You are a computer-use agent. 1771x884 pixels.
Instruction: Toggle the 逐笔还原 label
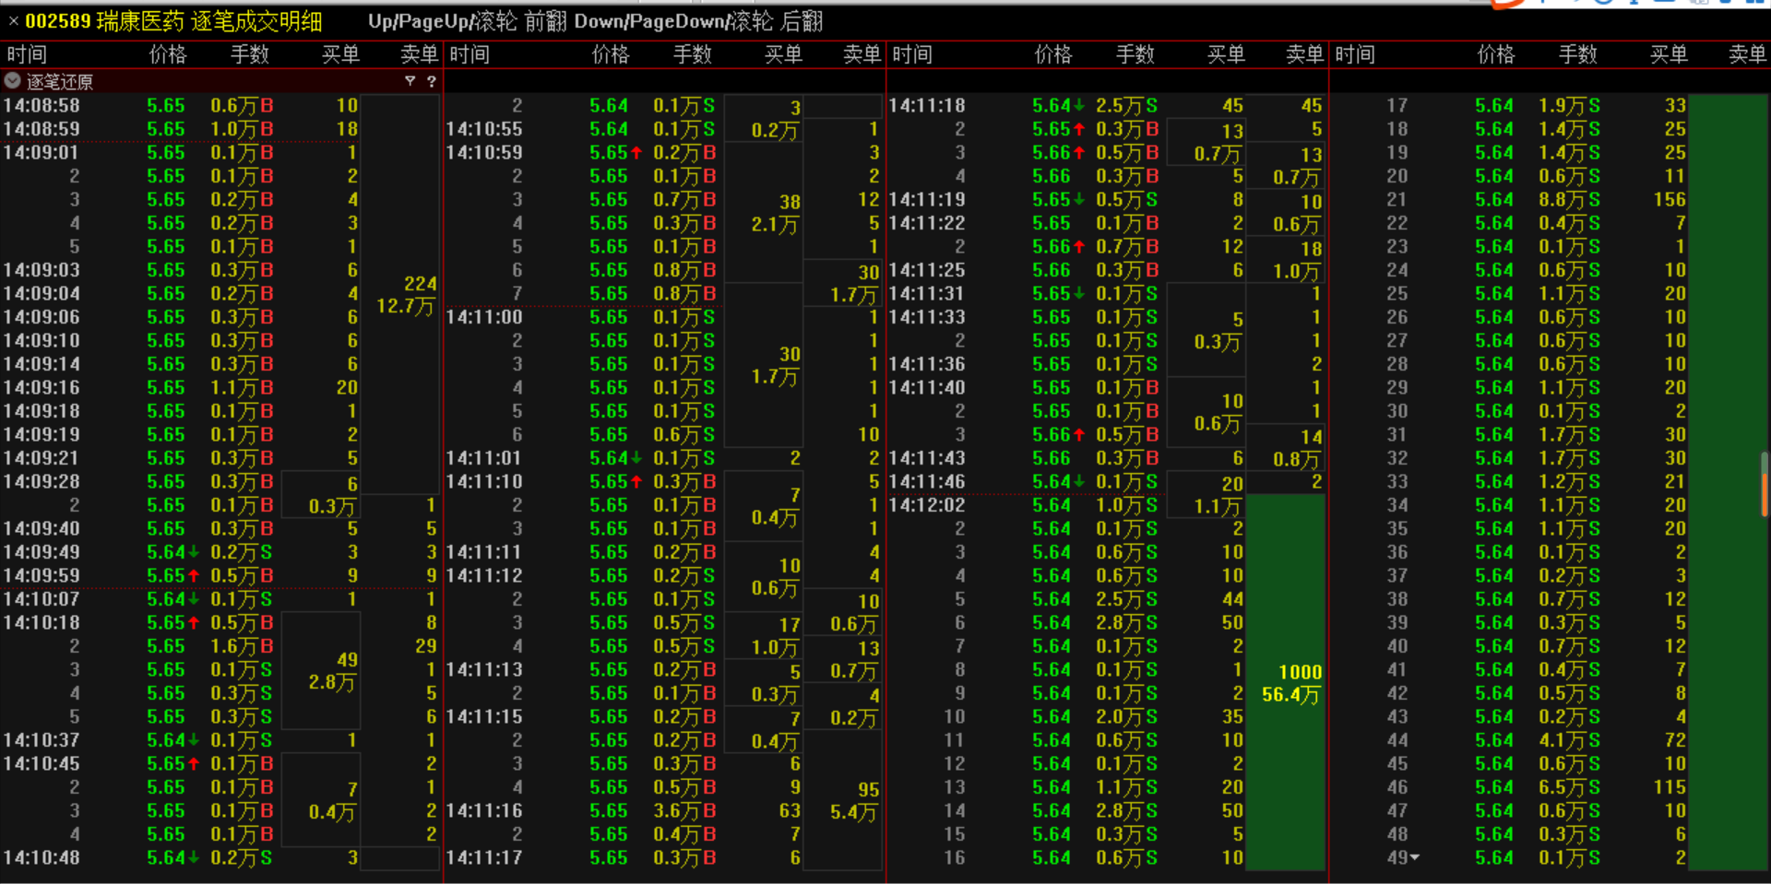coord(60,81)
